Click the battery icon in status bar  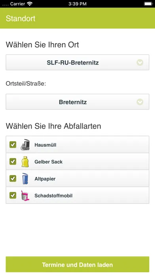coord(148,4)
